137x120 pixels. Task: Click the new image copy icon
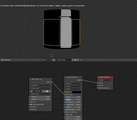click(x=45, y=91)
